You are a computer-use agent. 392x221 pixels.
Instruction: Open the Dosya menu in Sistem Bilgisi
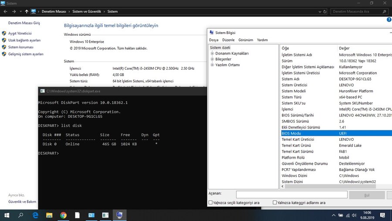(x=213, y=40)
